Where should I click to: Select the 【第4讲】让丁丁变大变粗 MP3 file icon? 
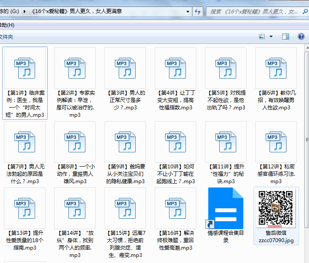pos(176,68)
